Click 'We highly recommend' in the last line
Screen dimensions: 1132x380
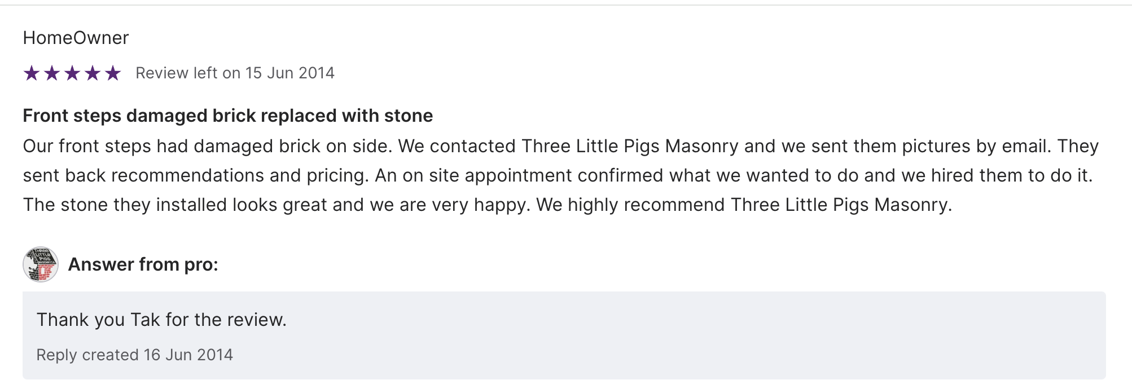pyautogui.click(x=630, y=205)
